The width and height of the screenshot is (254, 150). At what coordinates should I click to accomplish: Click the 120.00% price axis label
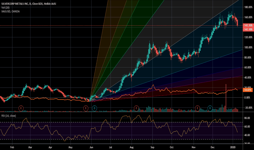point(248,37)
